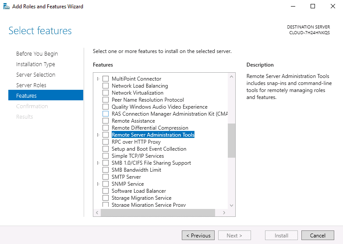Maximize the wizard window
The image size is (343, 244).
click(313, 6)
